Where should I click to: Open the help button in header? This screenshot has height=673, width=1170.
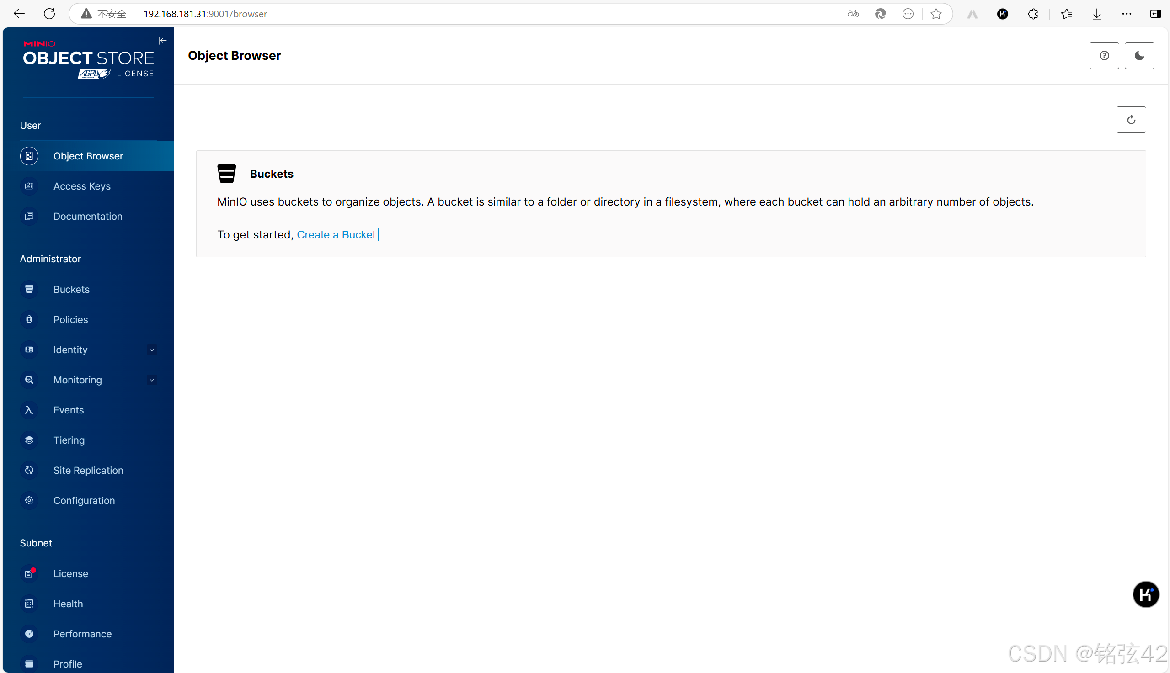point(1104,56)
